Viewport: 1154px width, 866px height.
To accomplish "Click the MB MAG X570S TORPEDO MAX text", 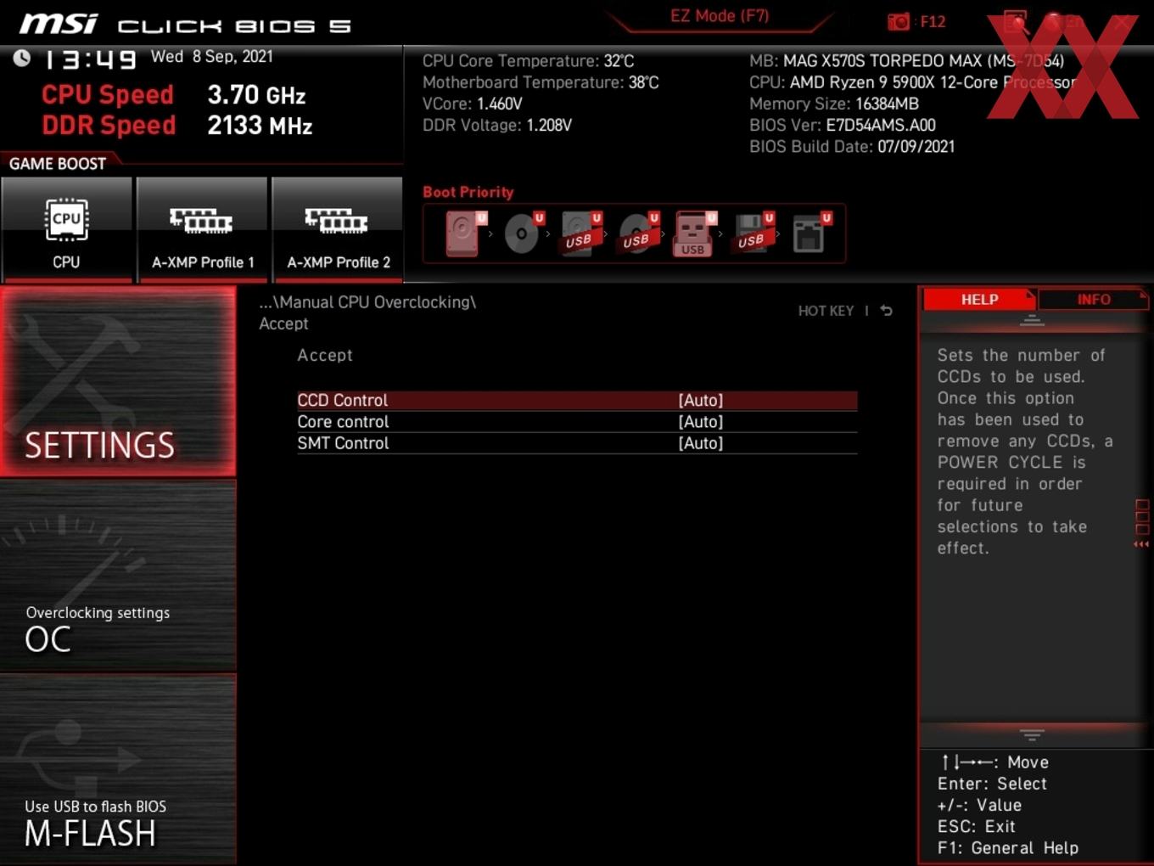I will [906, 61].
